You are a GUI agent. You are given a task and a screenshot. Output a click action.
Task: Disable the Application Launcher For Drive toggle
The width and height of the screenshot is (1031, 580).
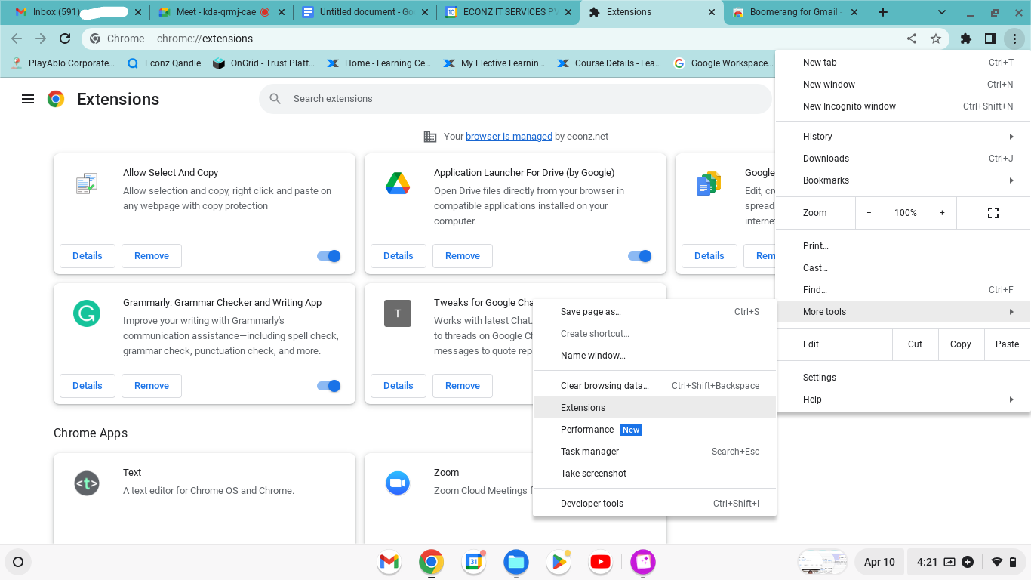640,256
